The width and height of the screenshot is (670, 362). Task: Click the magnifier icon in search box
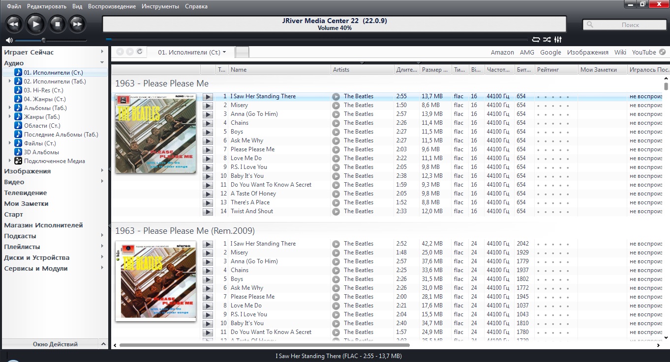pos(590,25)
